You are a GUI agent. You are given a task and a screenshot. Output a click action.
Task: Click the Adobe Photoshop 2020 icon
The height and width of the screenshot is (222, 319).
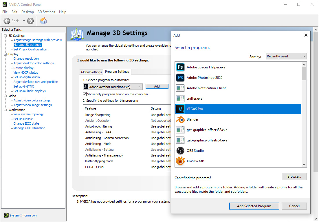coord(180,78)
